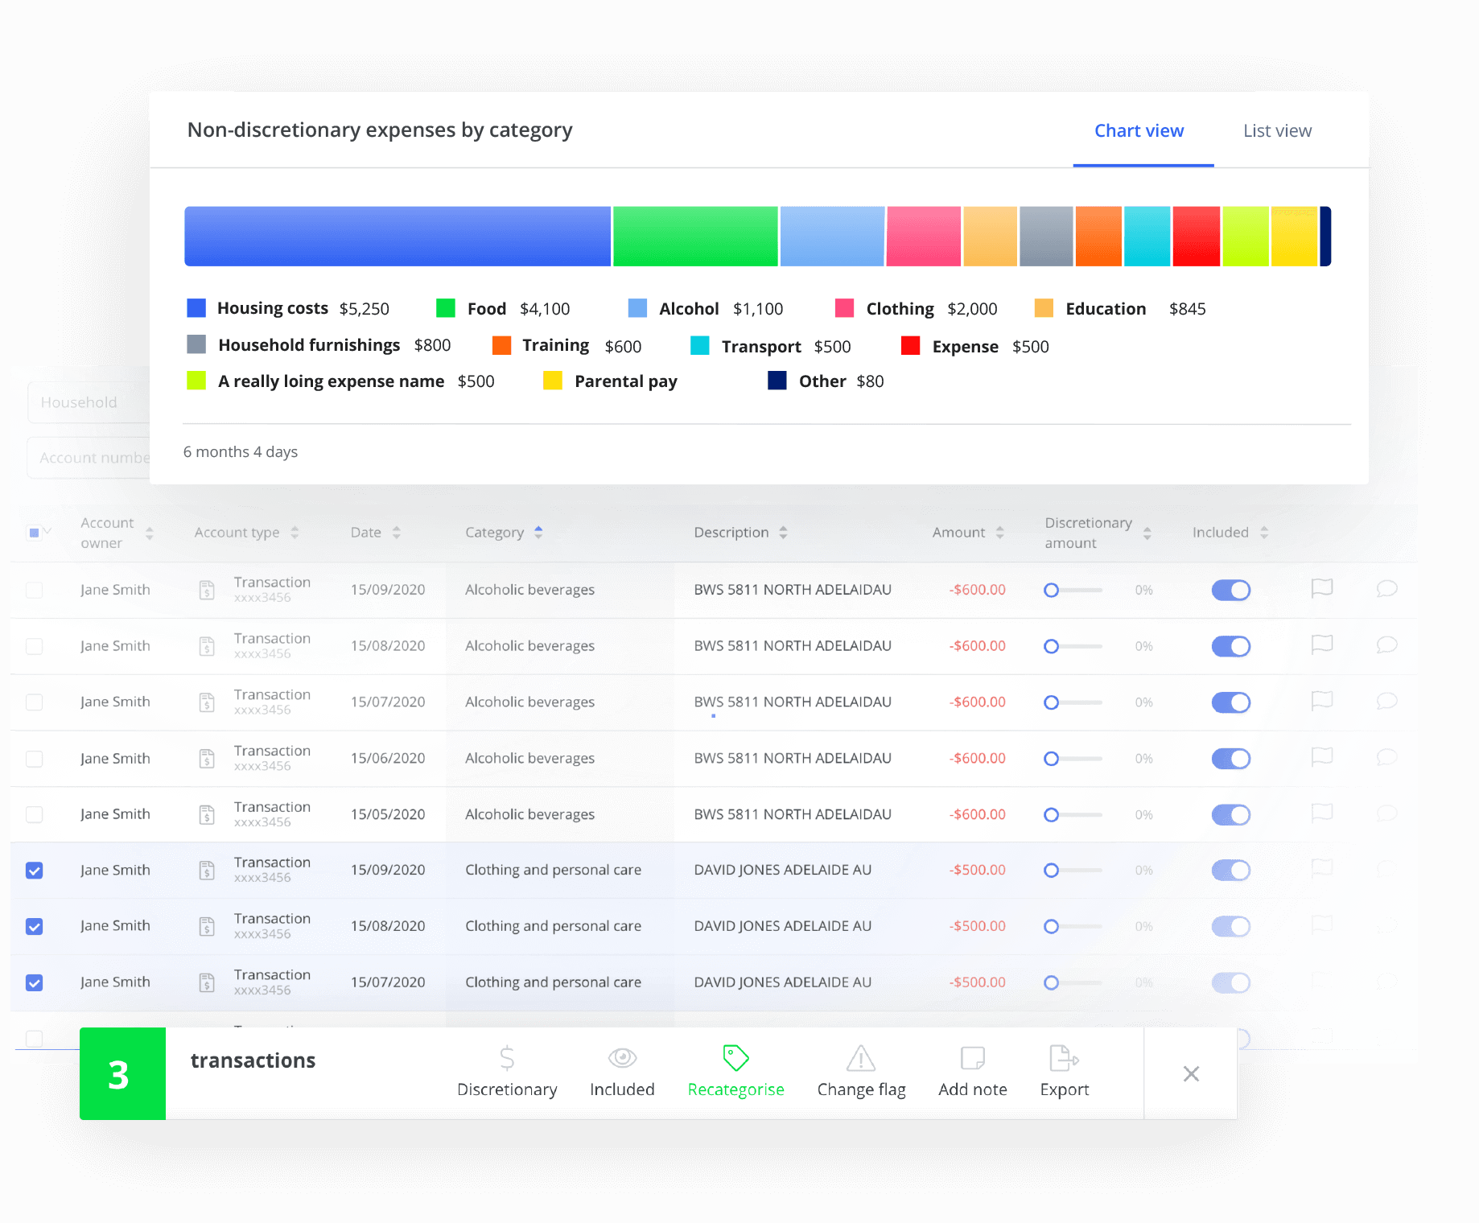The image size is (1479, 1223).
Task: Adjust discretionary slider for 15/09/2020 Alcoholic row
Action: (x=1073, y=590)
